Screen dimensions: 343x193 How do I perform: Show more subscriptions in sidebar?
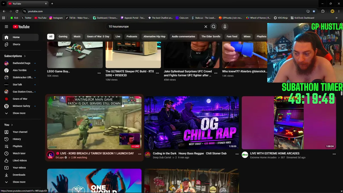(x=19, y=113)
